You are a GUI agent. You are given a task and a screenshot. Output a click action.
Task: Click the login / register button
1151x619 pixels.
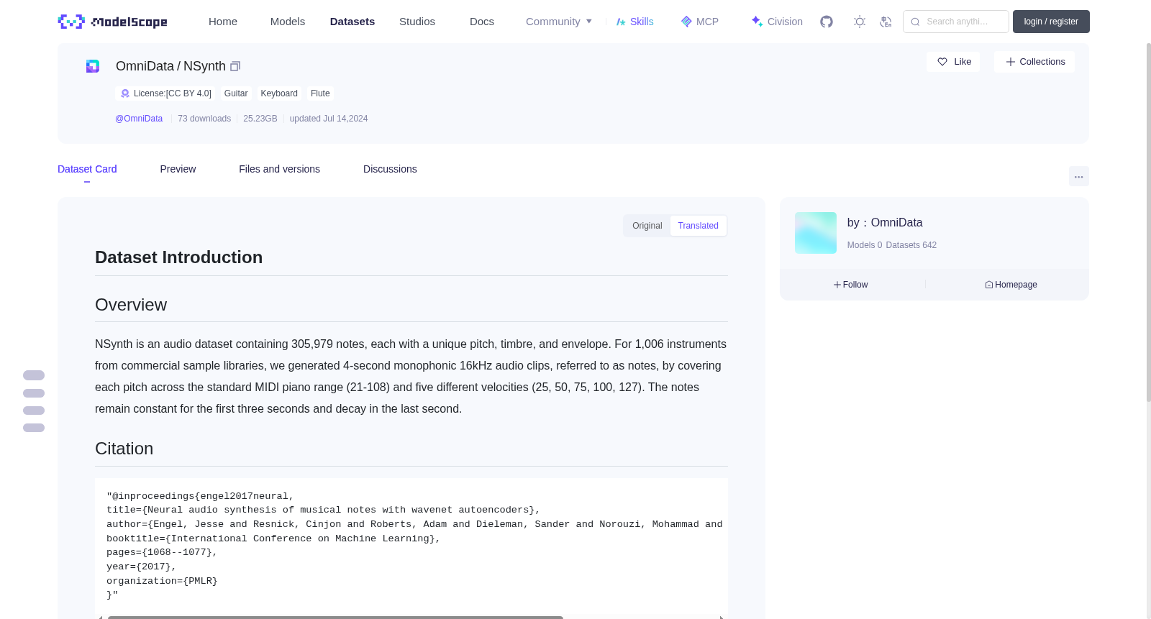(x=1051, y=22)
